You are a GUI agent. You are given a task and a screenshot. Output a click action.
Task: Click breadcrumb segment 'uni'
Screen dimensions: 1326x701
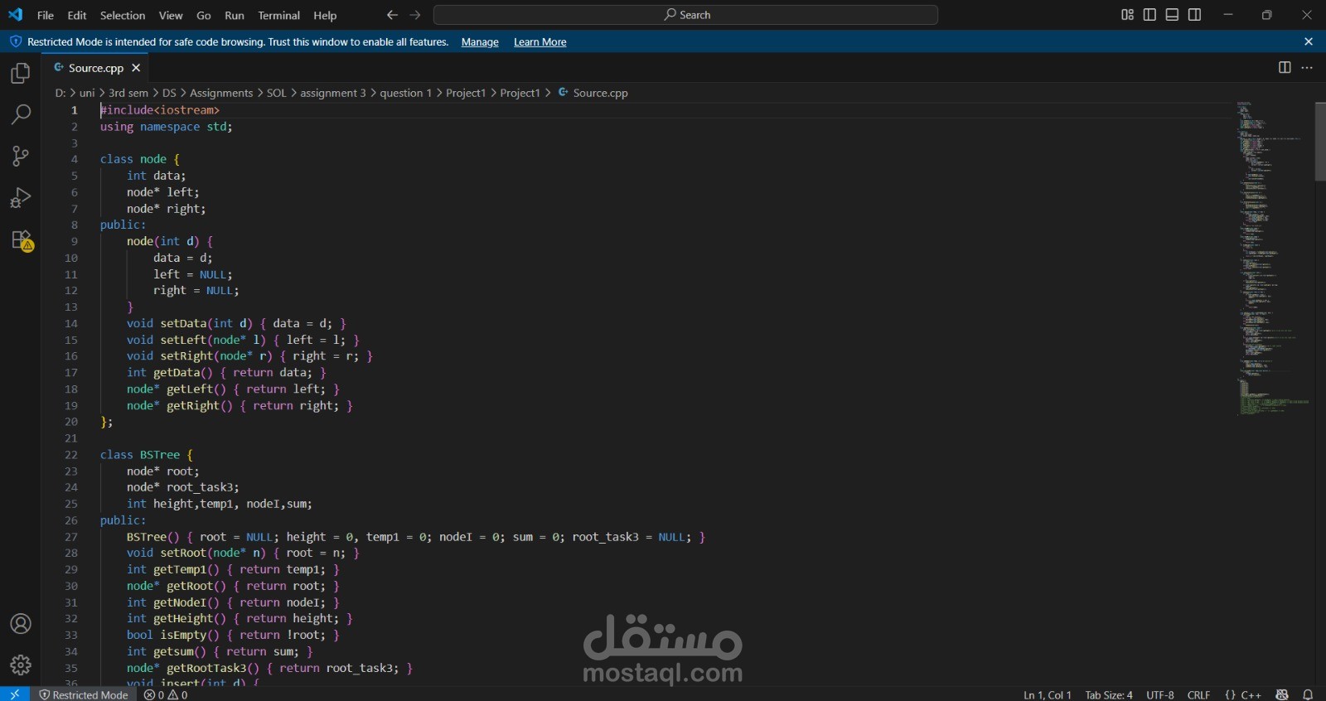[x=87, y=93]
